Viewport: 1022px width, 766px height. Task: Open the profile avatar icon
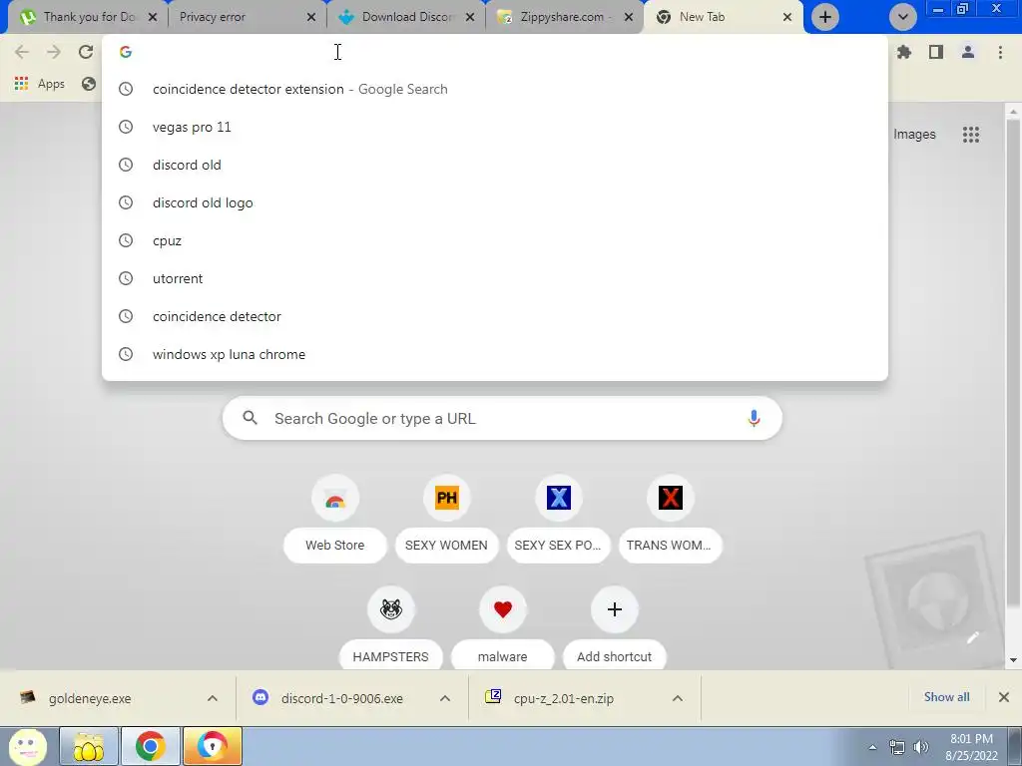[968, 52]
